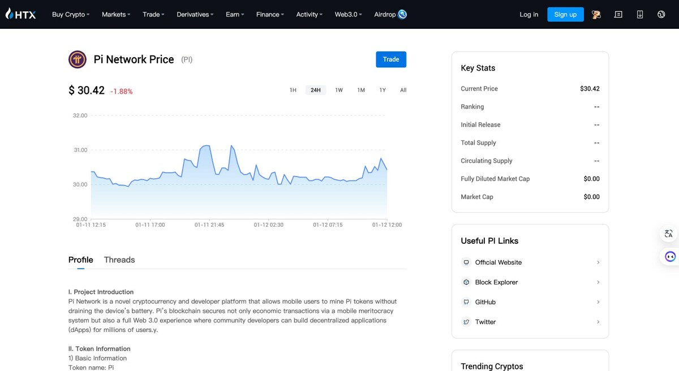Expand the Derivatives dropdown
Screen dimensions: 679x371
point(195,15)
